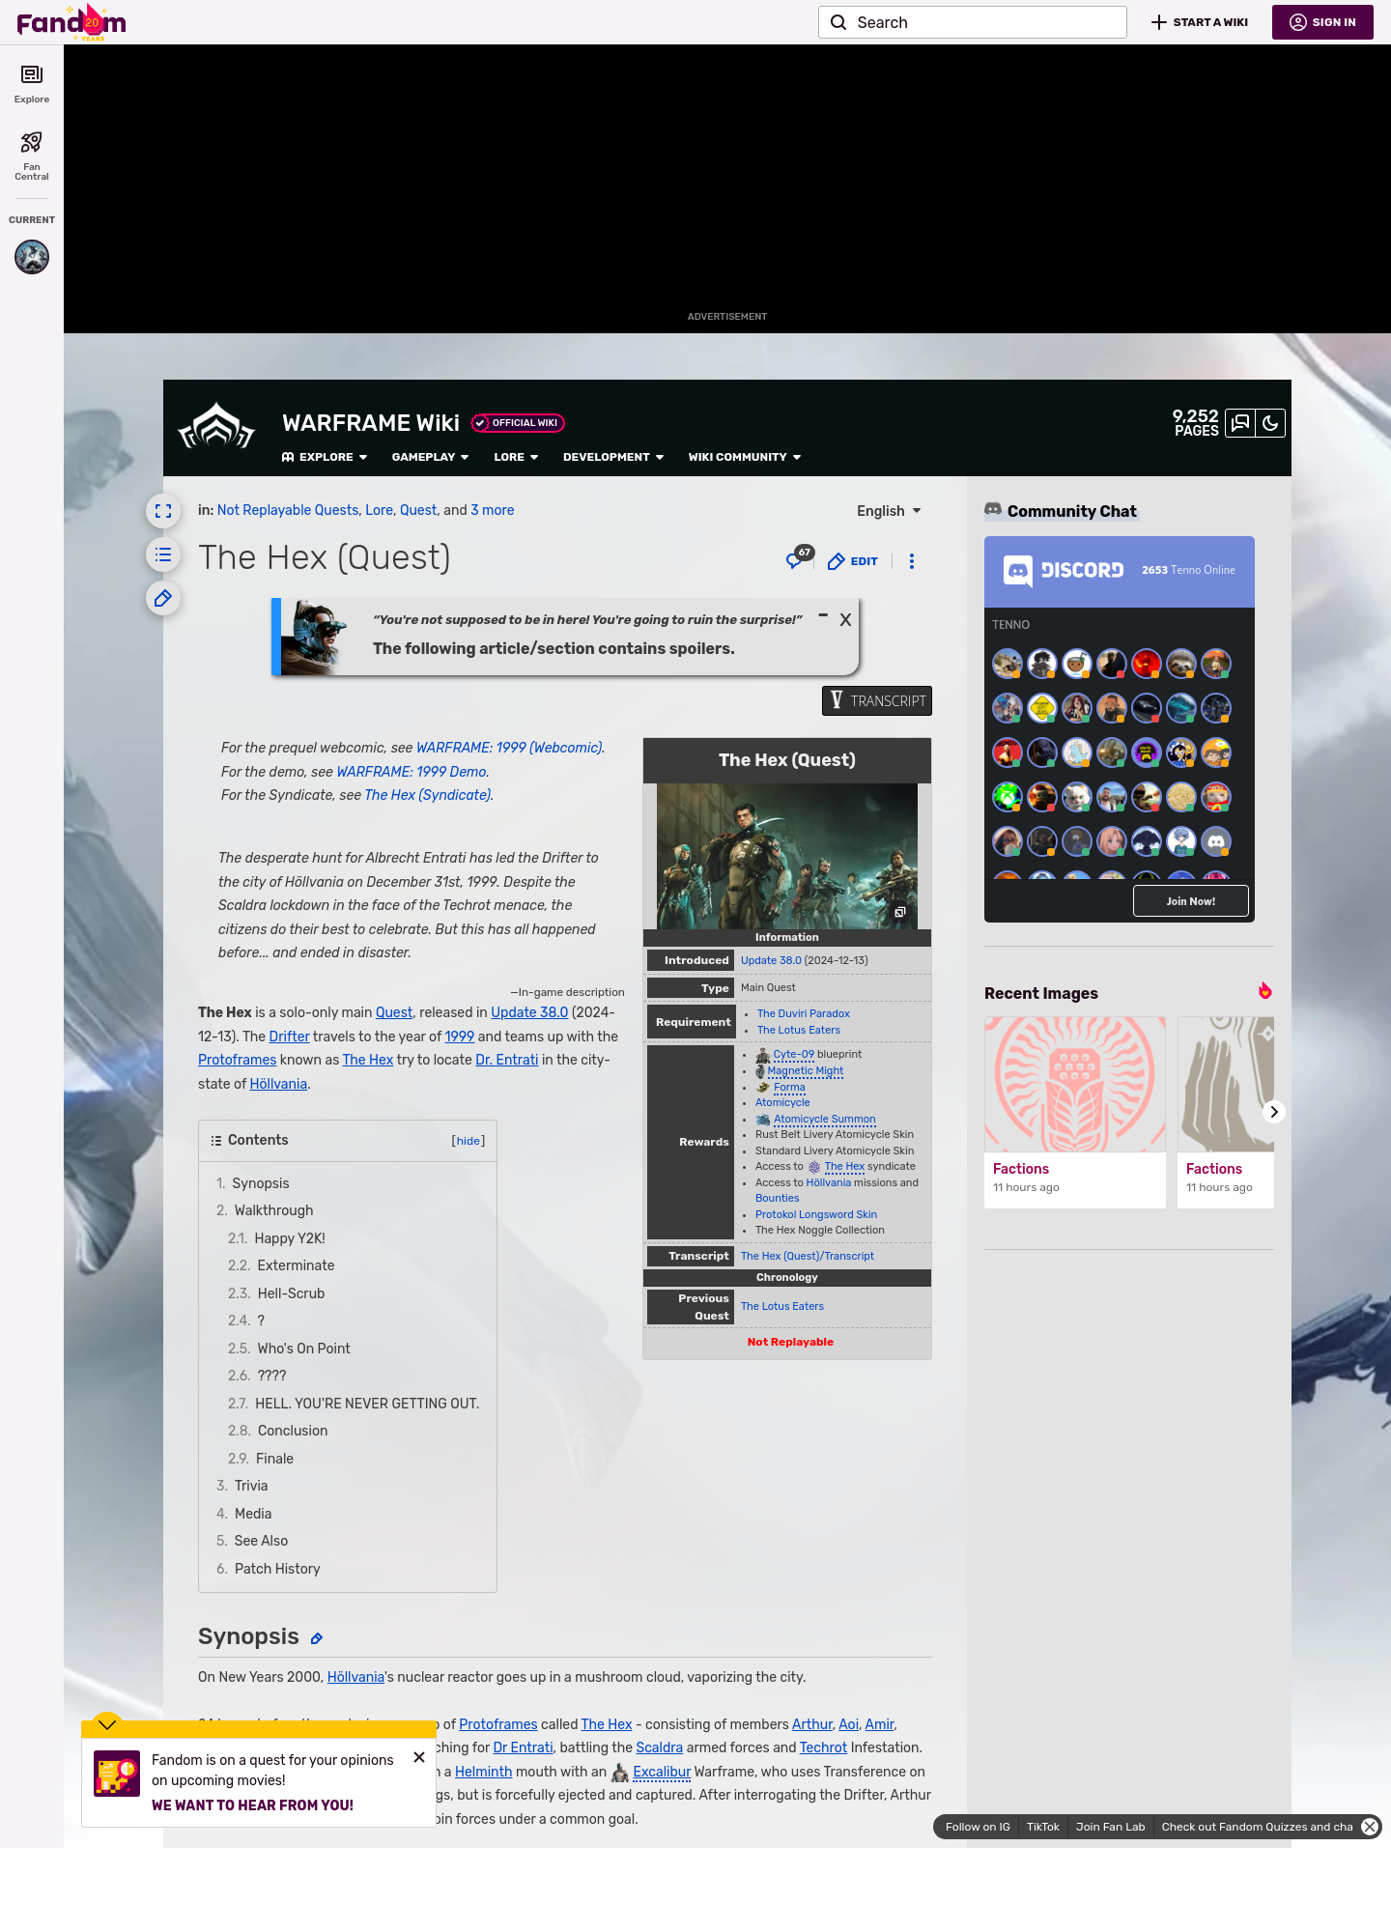This screenshot has height=1932, width=1391.
Task: Close the spoiler warning with X
Action: (845, 620)
